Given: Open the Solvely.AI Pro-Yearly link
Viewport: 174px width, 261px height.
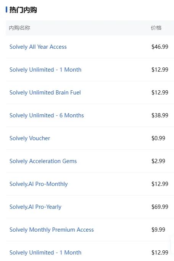Looking at the screenshot, I should [x=35, y=207].
